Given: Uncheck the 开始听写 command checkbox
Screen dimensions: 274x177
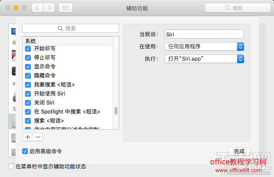Looking at the screenshot, I should click(x=28, y=49).
